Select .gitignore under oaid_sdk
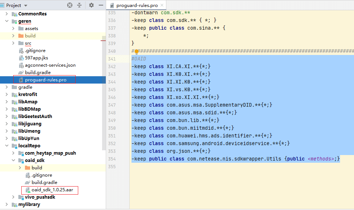 42,175
